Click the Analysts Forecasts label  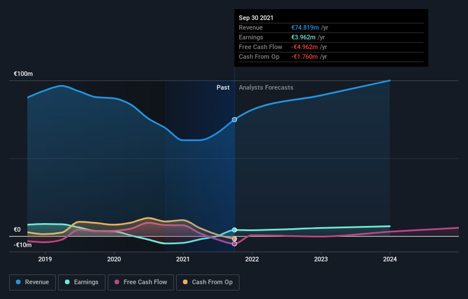point(266,87)
